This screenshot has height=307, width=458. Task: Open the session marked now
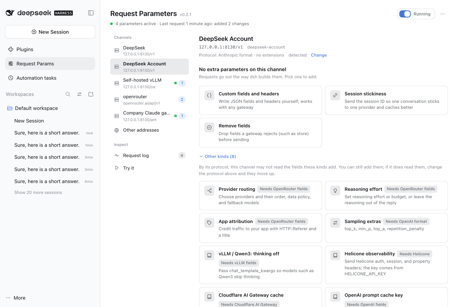coord(50,133)
